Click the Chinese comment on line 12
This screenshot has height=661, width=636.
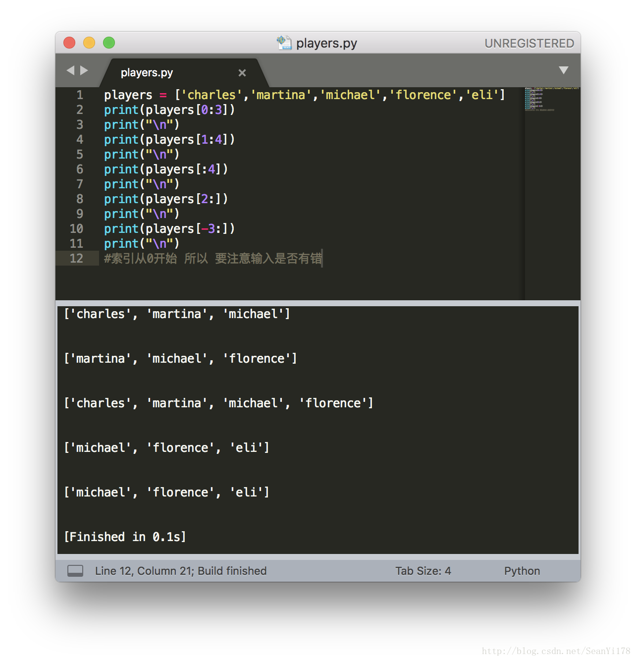(213, 258)
